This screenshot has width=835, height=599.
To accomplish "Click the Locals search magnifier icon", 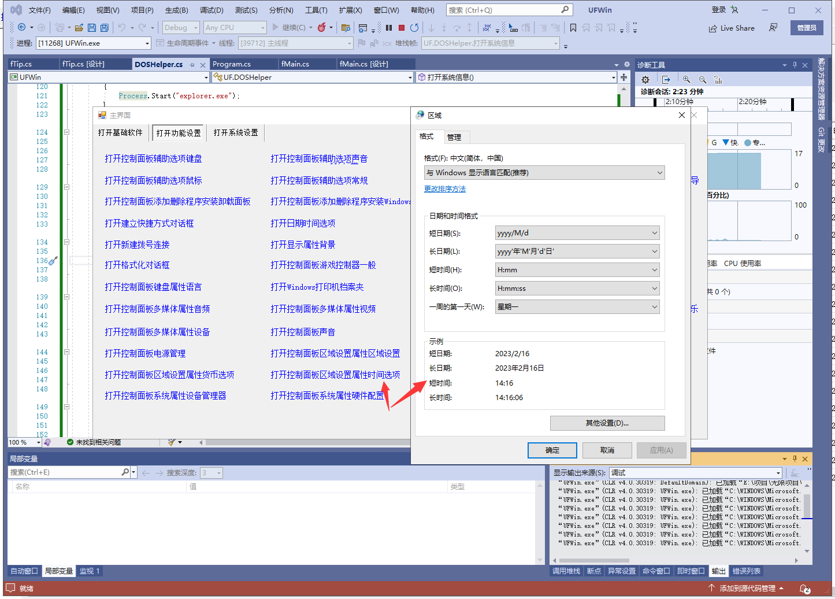I will [x=125, y=472].
